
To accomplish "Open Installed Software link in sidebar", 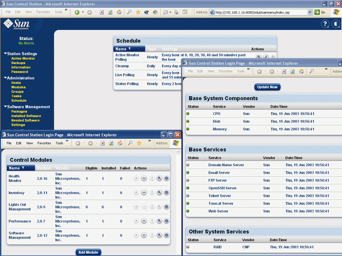I will tap(26, 116).
